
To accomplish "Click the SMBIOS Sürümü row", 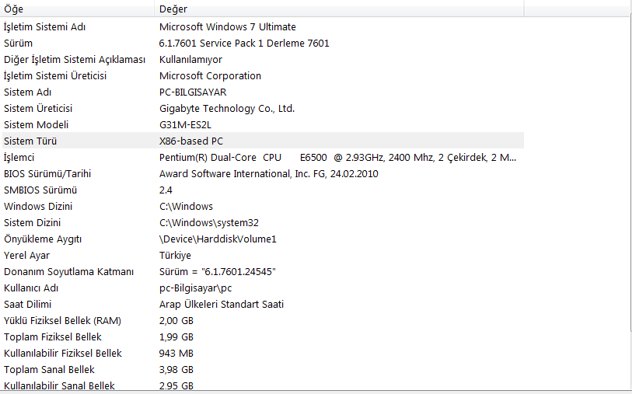I will click(x=40, y=190).
